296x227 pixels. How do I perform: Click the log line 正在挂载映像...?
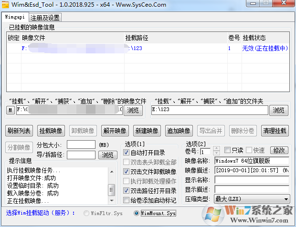28,201
